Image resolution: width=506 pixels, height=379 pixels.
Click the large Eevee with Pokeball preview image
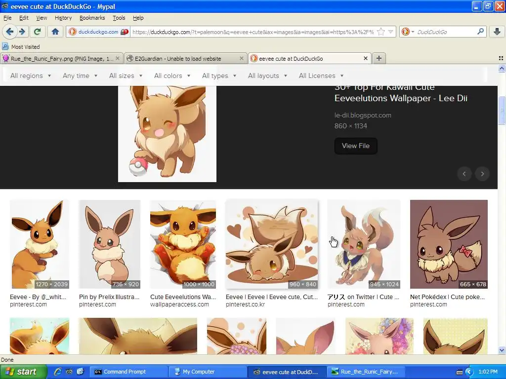(x=167, y=134)
